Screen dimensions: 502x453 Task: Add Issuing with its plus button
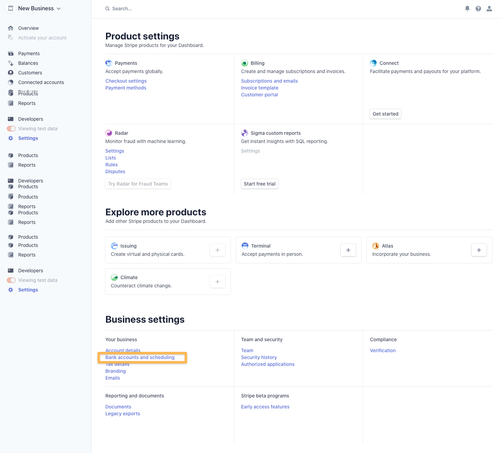tap(218, 250)
